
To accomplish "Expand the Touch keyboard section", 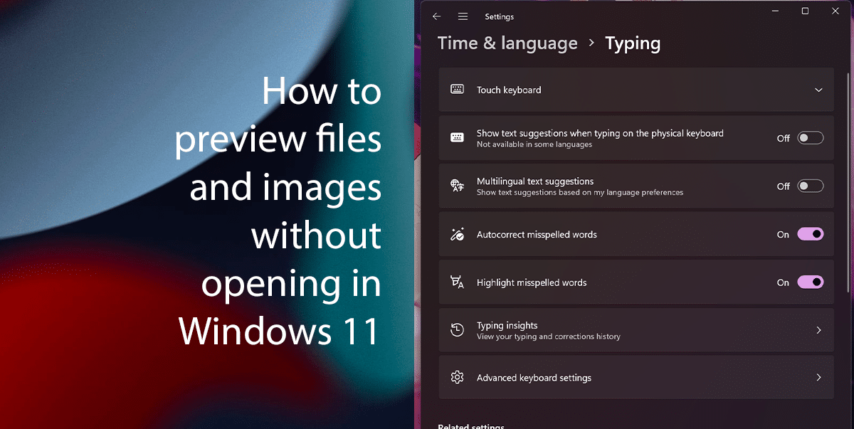I will [817, 90].
